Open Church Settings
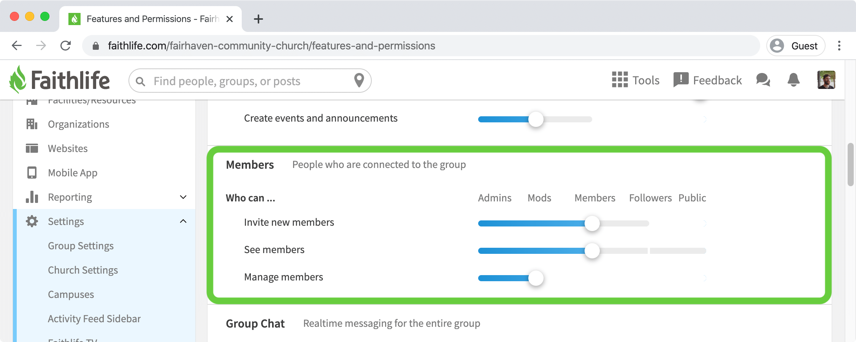Image resolution: width=856 pixels, height=342 pixels. tap(83, 270)
